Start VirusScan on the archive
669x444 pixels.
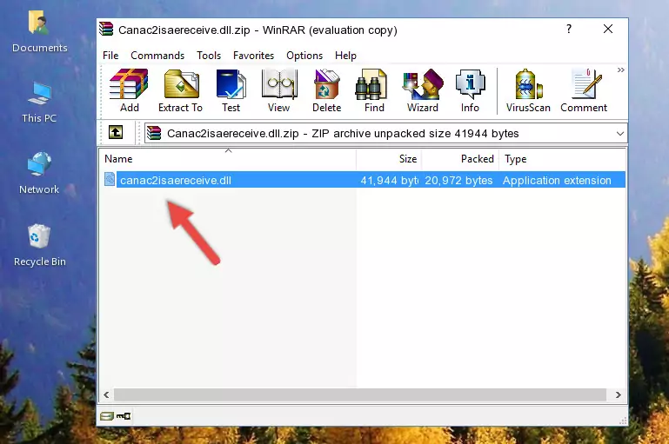point(528,90)
